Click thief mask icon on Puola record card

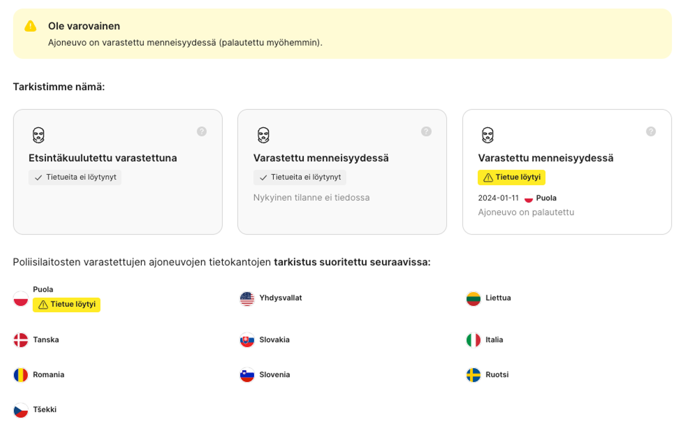pyautogui.click(x=488, y=135)
